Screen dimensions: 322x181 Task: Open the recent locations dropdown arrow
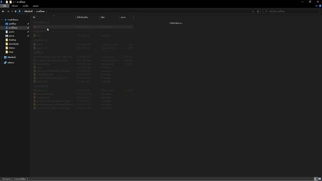point(12,12)
